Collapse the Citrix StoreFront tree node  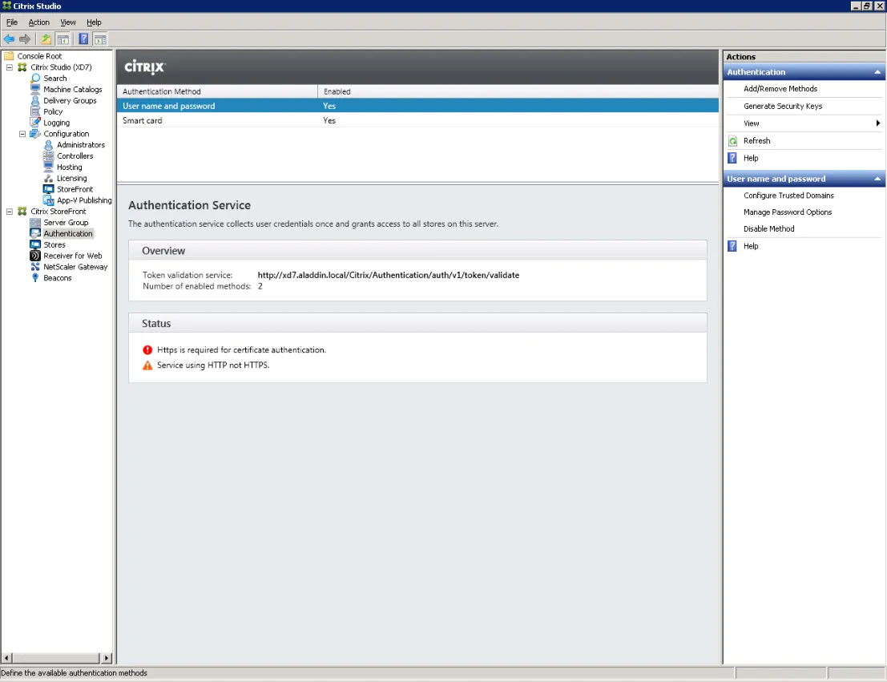(9, 211)
